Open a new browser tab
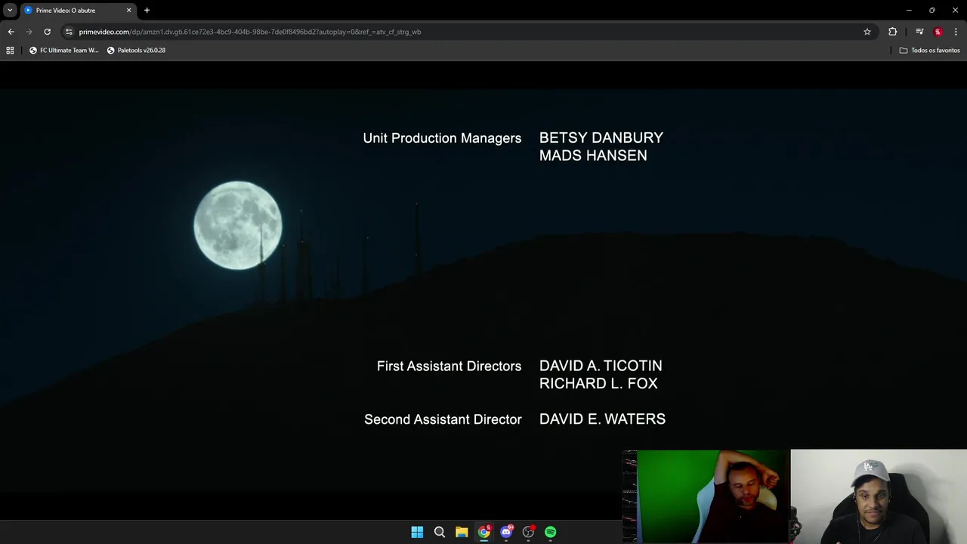The image size is (967, 544). pos(147,11)
